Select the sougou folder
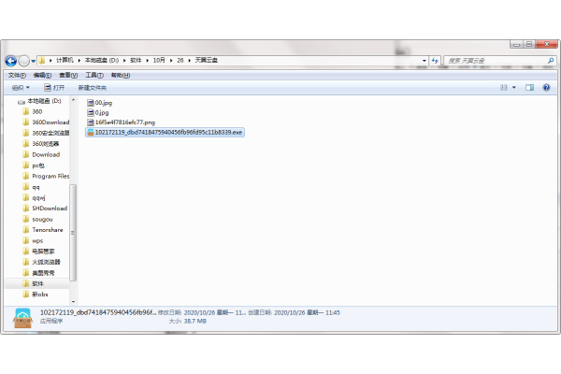Image resolution: width=561 pixels, height=374 pixels. tap(37, 219)
